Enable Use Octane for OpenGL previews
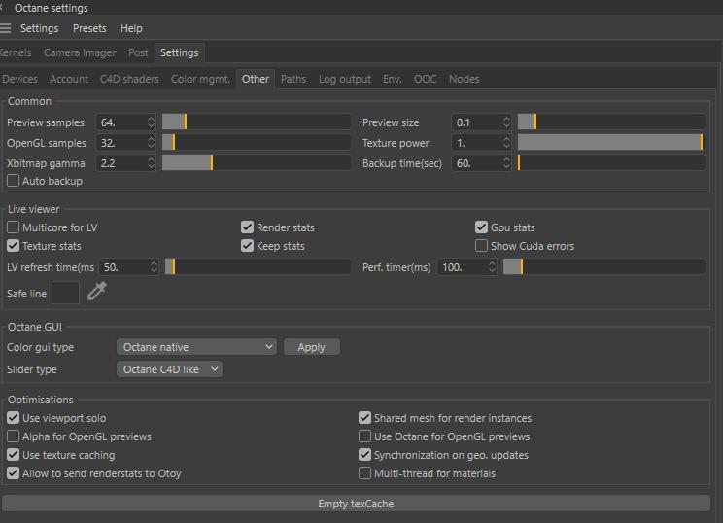Viewport: 723px width, 523px height. point(364,436)
